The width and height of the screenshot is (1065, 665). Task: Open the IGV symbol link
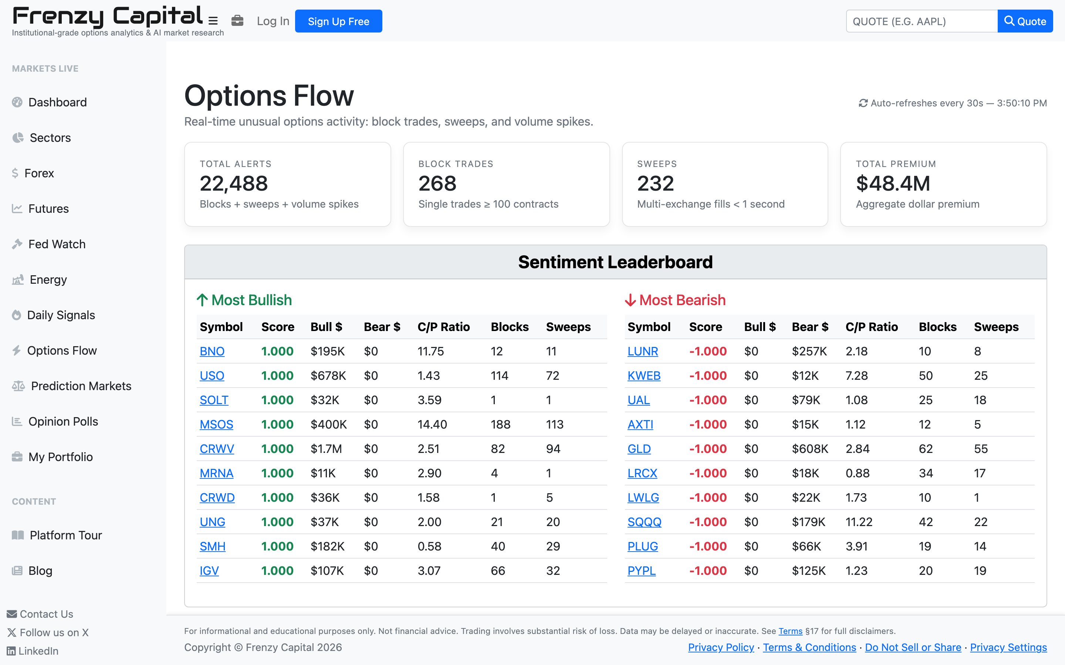[209, 570]
